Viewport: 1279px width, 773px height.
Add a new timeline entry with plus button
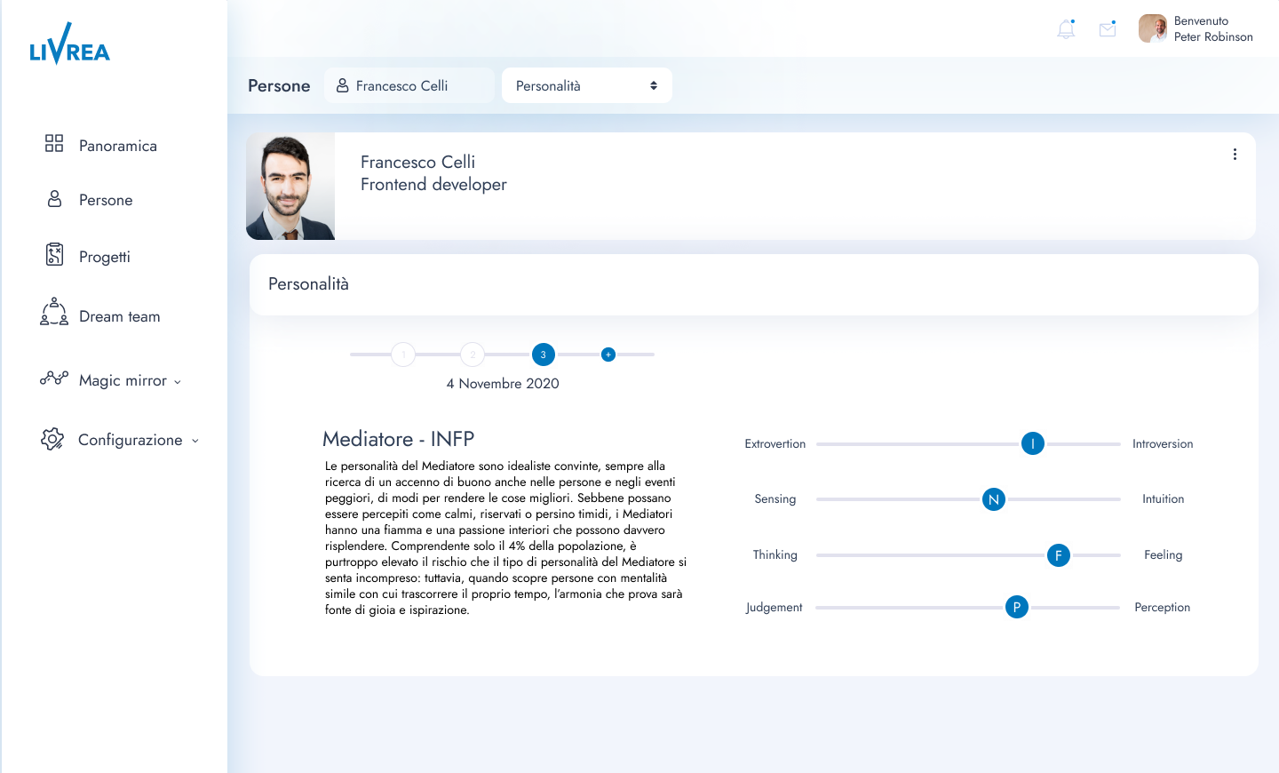tap(608, 355)
